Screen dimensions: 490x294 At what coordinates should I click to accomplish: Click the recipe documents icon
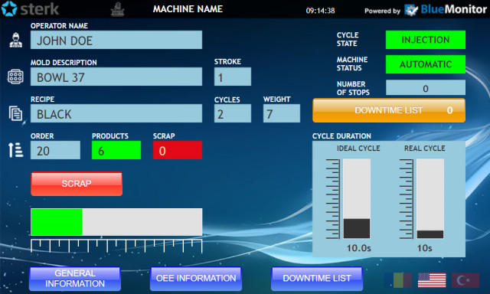pyautogui.click(x=15, y=113)
